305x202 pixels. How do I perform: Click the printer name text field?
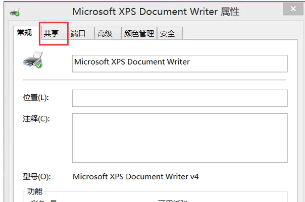click(180, 63)
